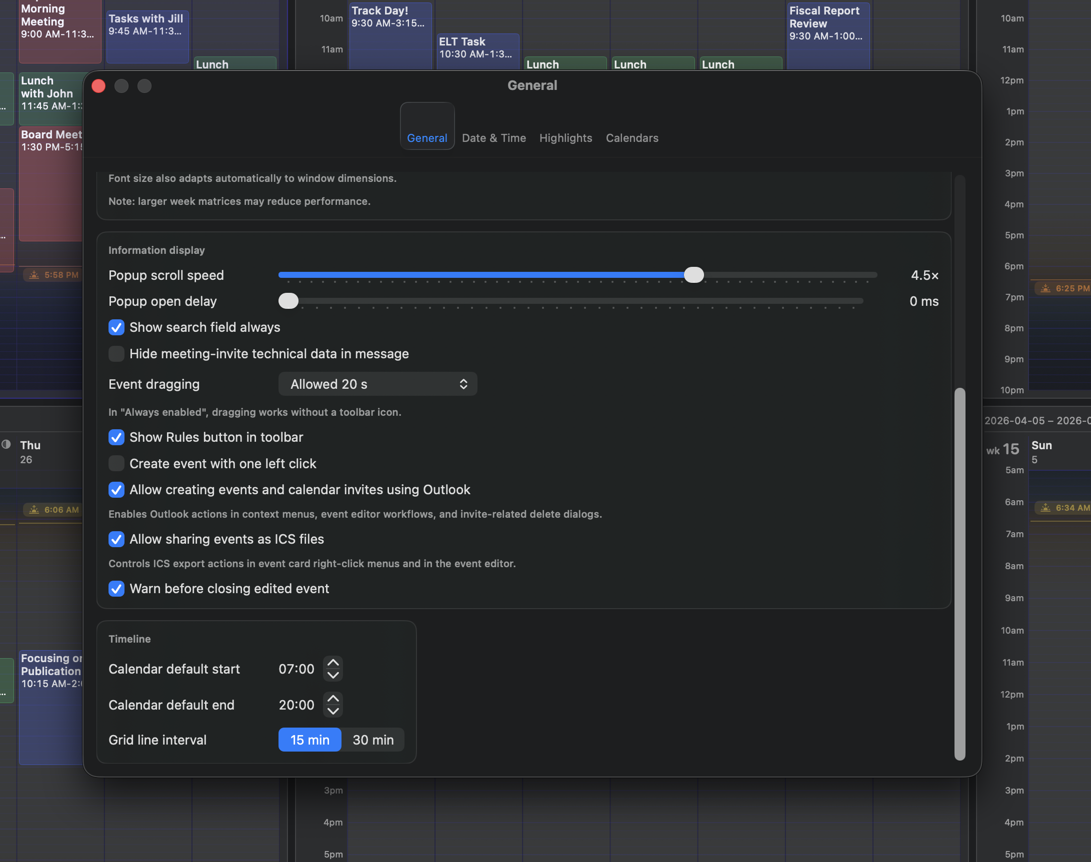Adjust the Popup scroll speed slider
Viewport: 1091px width, 862px height.
(695, 275)
